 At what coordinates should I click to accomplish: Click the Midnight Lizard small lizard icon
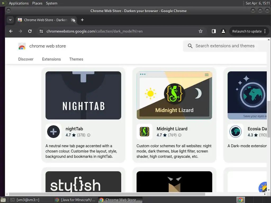pyautogui.click(x=144, y=132)
